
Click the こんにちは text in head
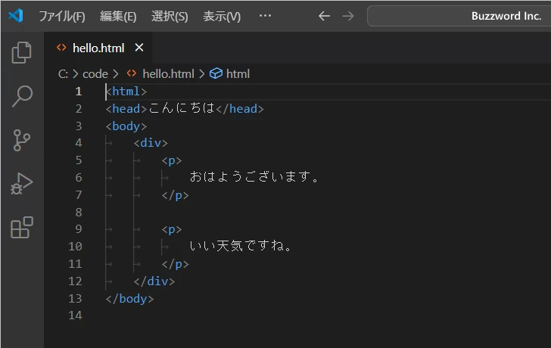tap(182, 108)
